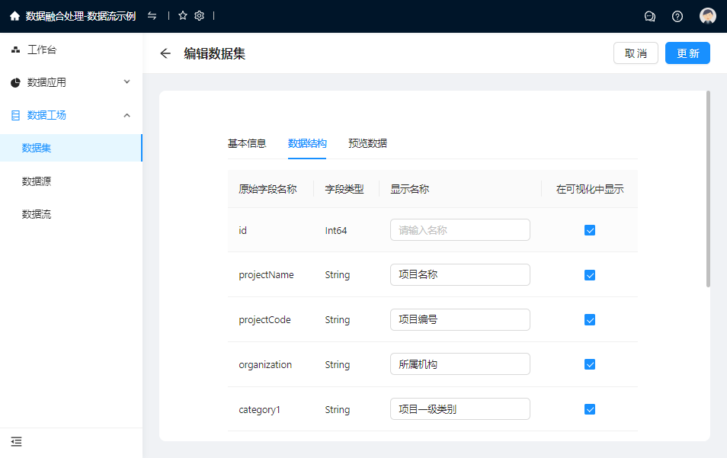Collapse sidebar with bottom menu fold icon
The height and width of the screenshot is (458, 727).
[16, 441]
